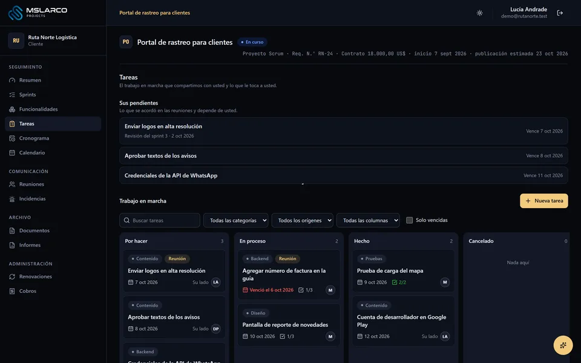Click the Ruta Norte Logística client name

click(x=52, y=37)
